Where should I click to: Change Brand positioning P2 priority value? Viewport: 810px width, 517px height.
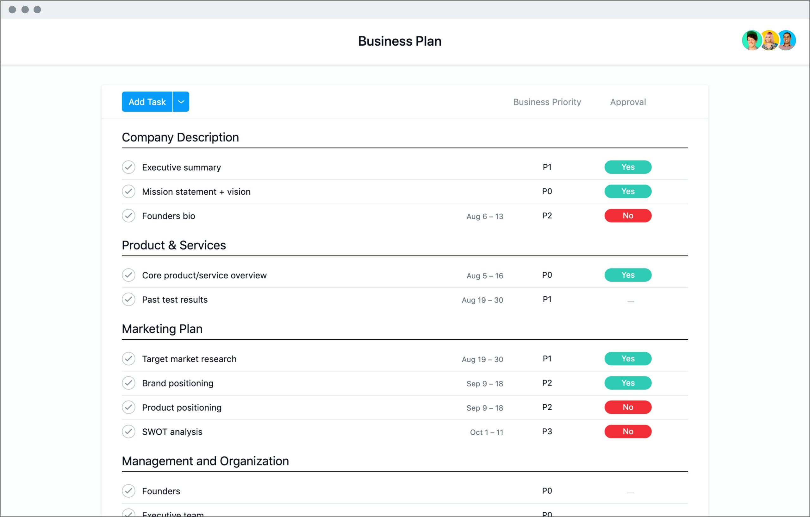click(x=547, y=383)
